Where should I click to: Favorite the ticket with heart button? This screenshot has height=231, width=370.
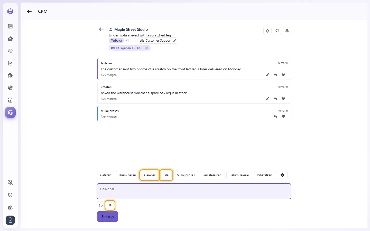tap(277, 31)
